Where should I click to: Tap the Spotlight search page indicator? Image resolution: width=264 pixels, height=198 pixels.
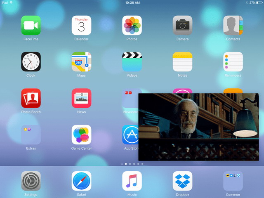tap(122, 164)
